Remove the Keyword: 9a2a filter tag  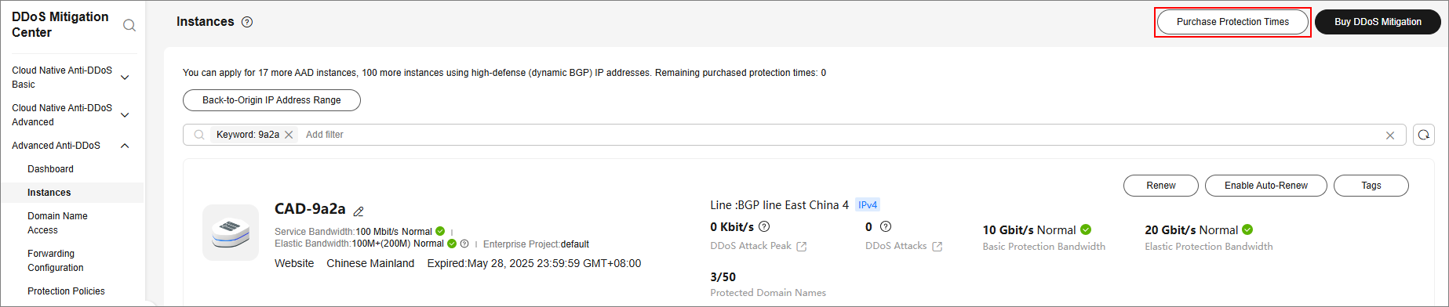pyautogui.click(x=289, y=135)
